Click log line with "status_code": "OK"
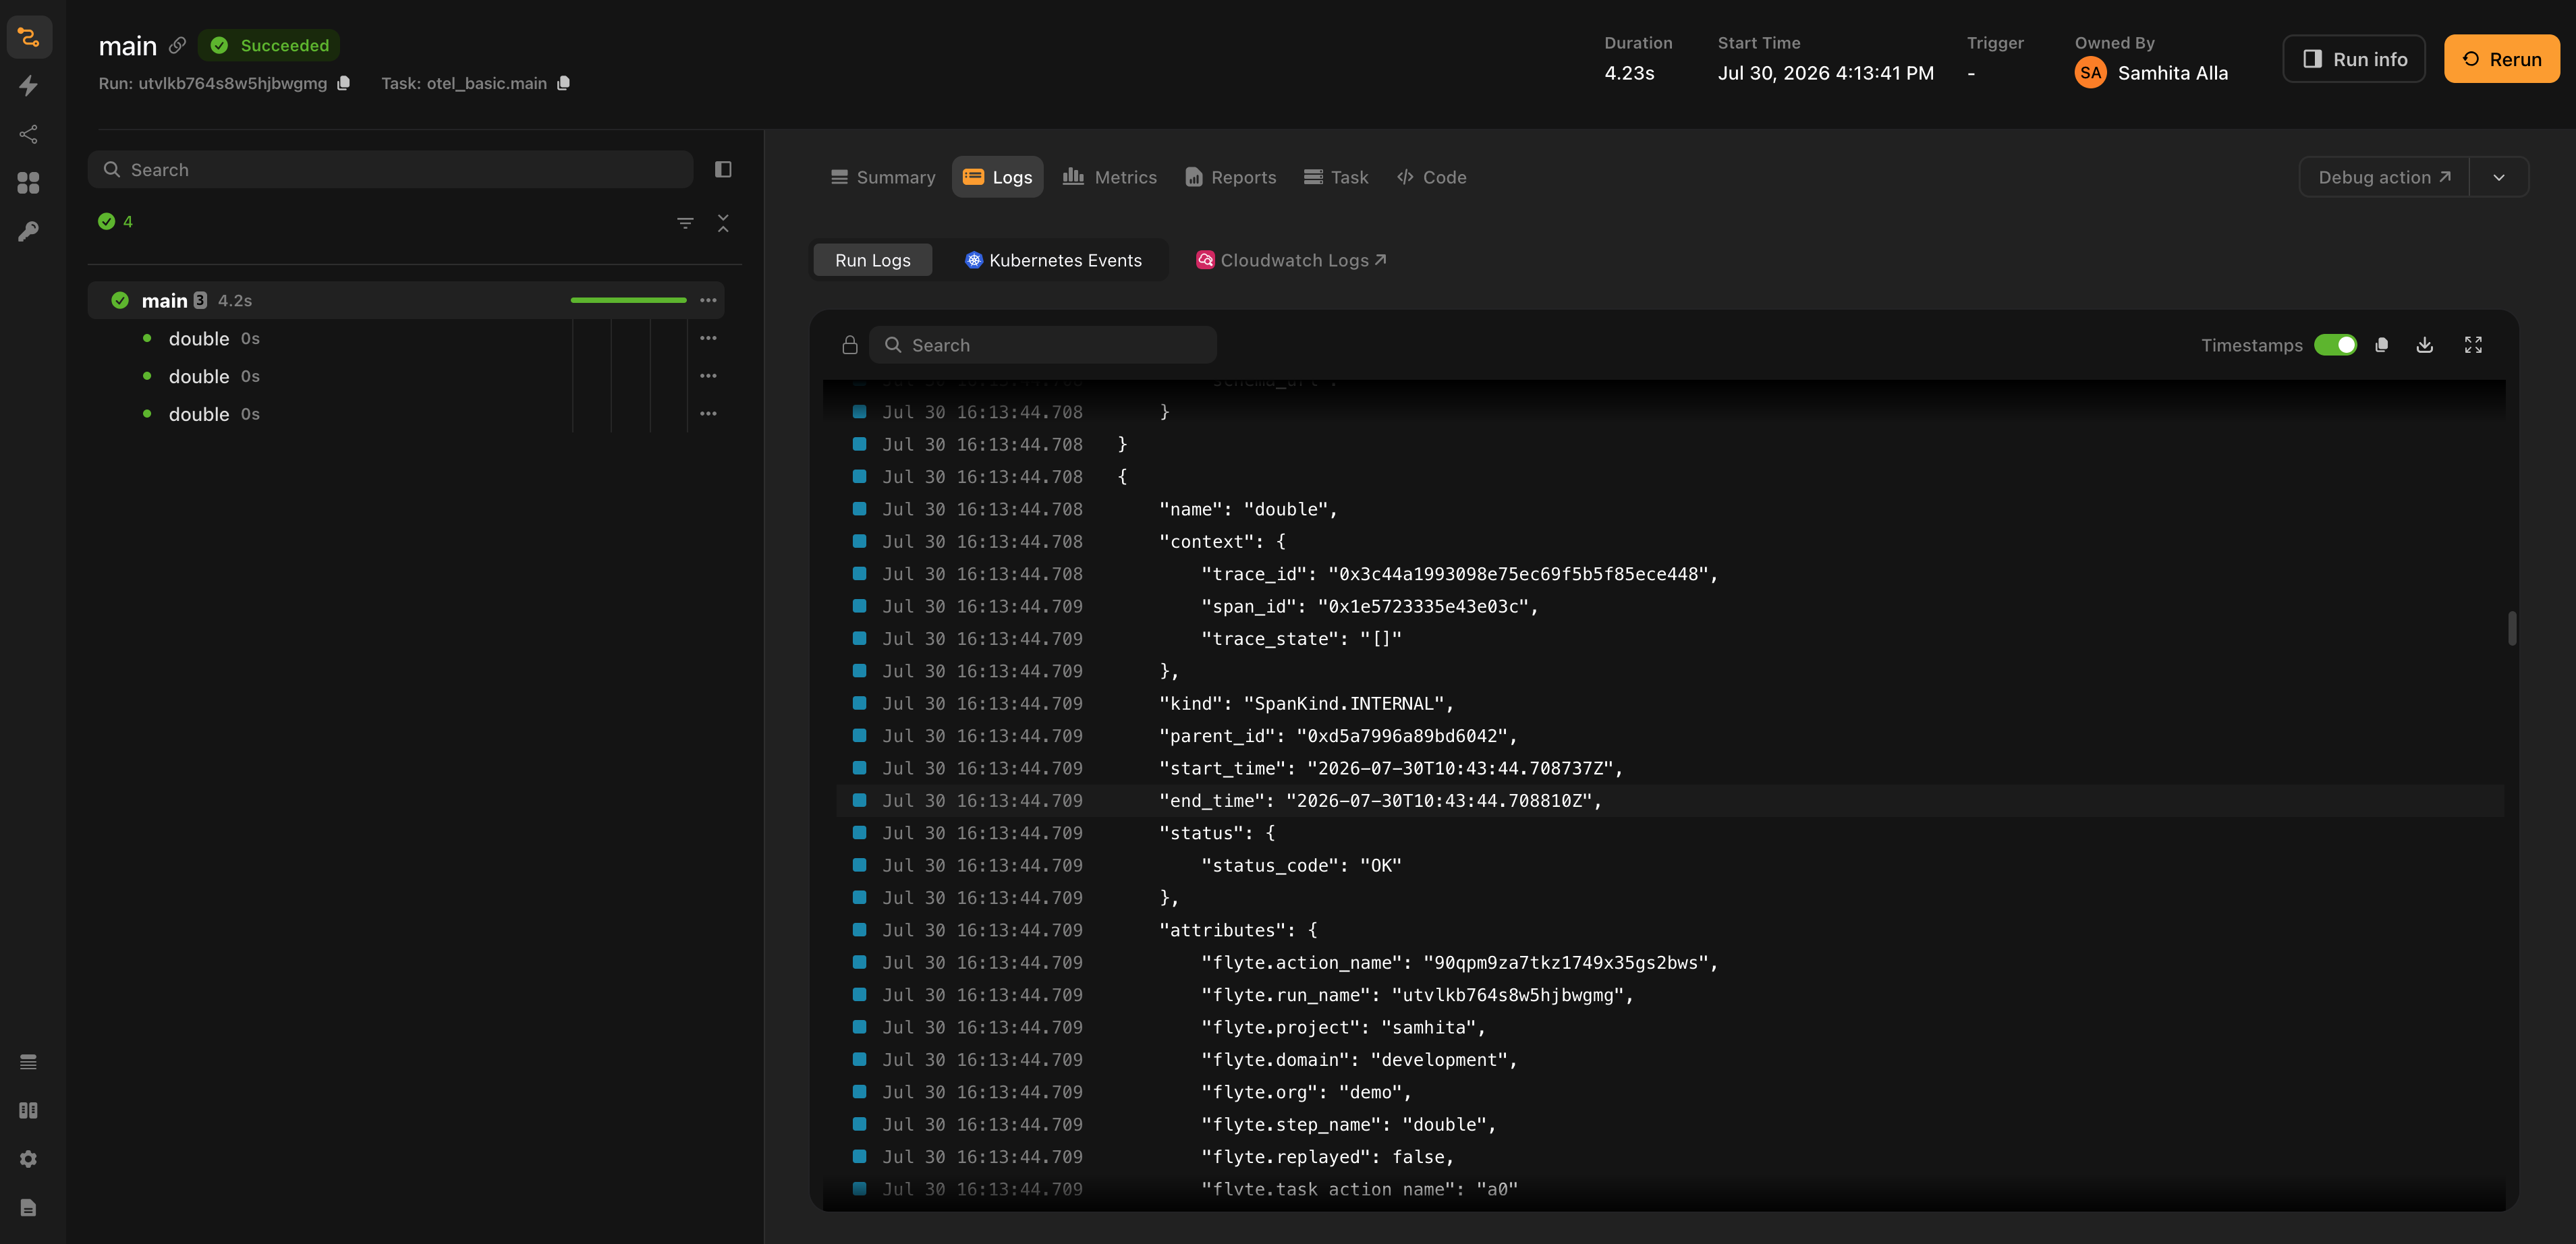This screenshot has height=1244, width=2576. (1670, 865)
